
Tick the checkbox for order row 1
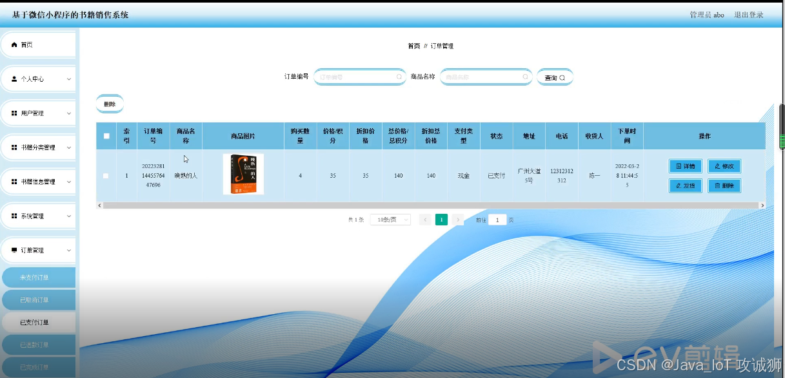[x=106, y=176]
